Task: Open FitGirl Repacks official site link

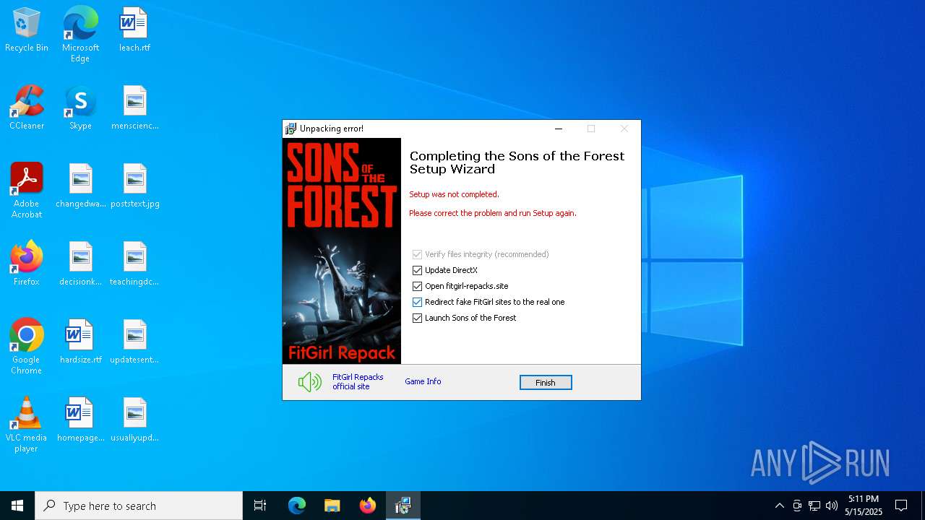Action: pos(358,382)
